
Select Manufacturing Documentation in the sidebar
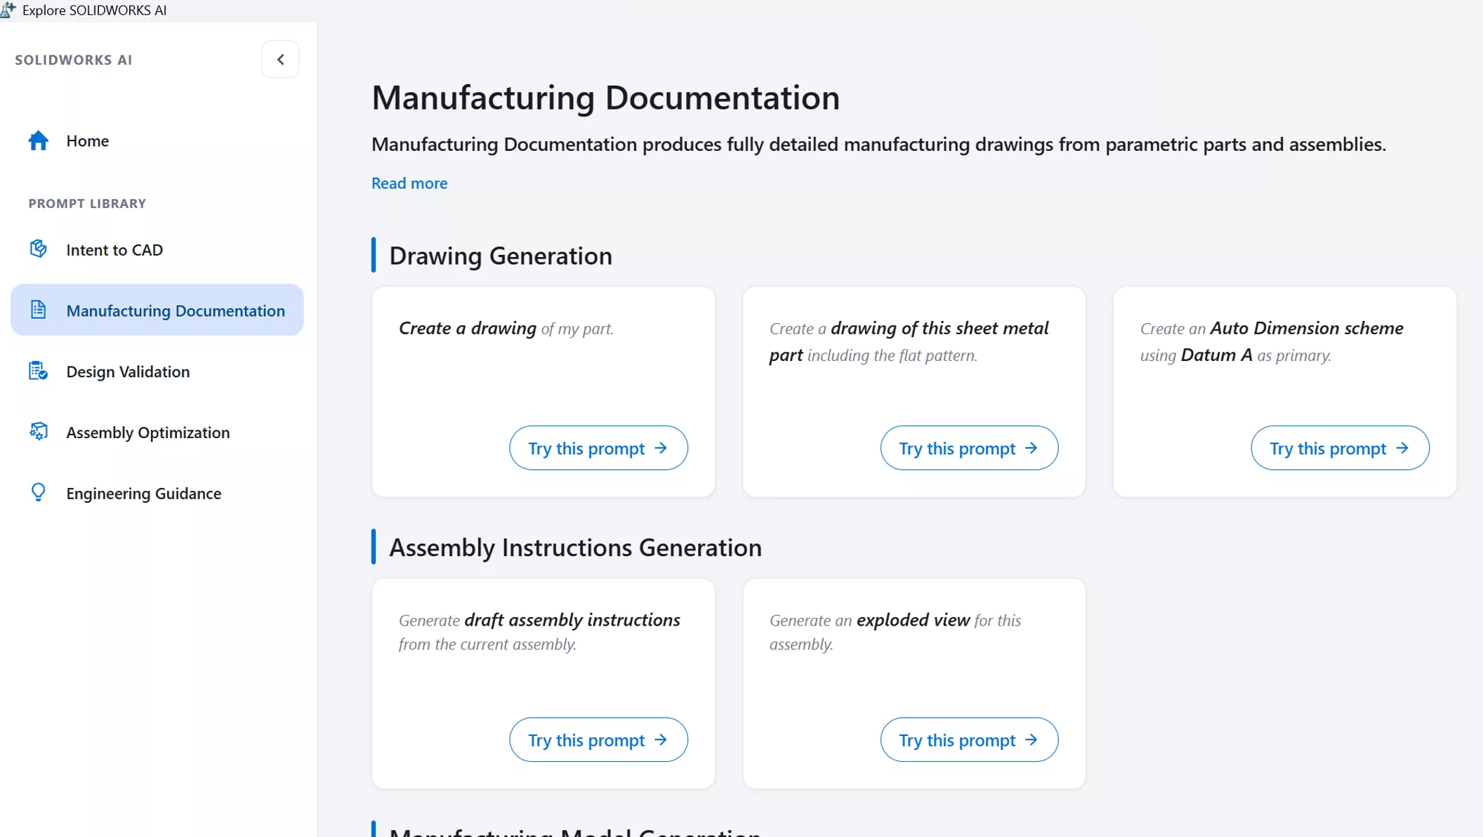[157, 310]
